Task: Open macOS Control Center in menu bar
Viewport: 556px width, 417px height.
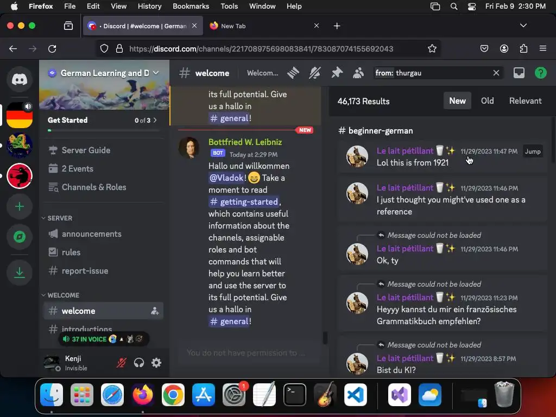Action: coord(472,7)
